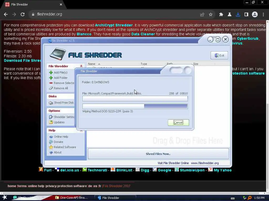Click the magnifier icon in system tray
The height and width of the screenshot is (201, 269).
(x=250, y=198)
